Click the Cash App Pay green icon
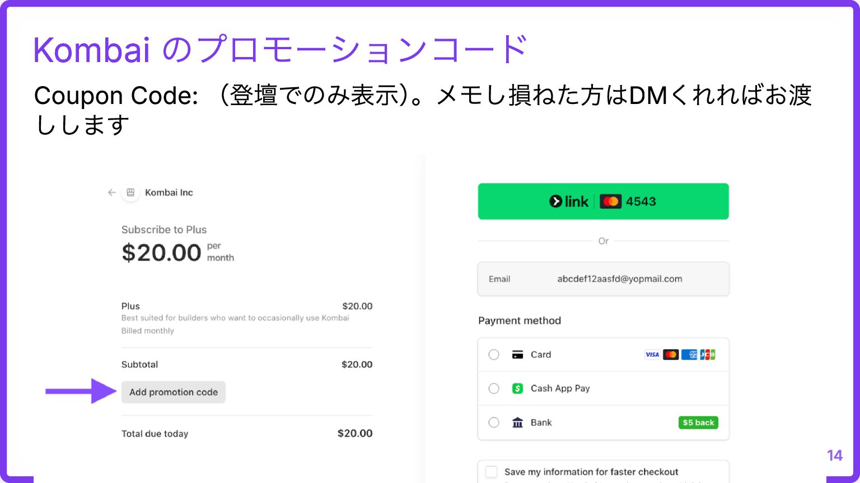 517,389
